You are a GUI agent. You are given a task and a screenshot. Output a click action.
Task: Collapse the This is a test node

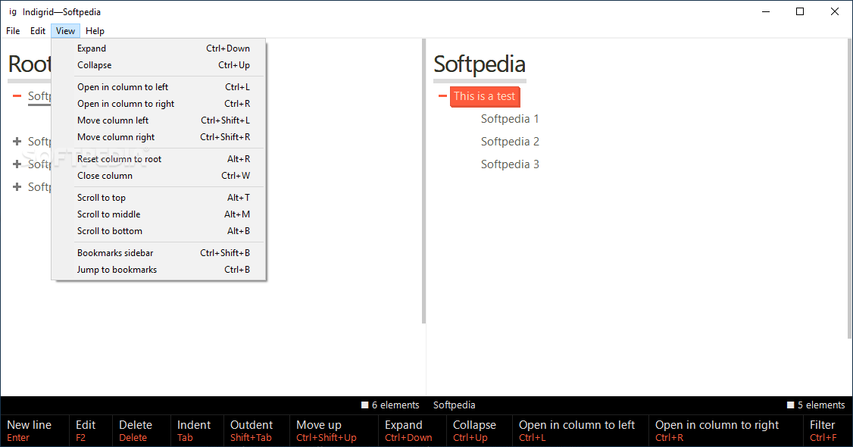(442, 96)
